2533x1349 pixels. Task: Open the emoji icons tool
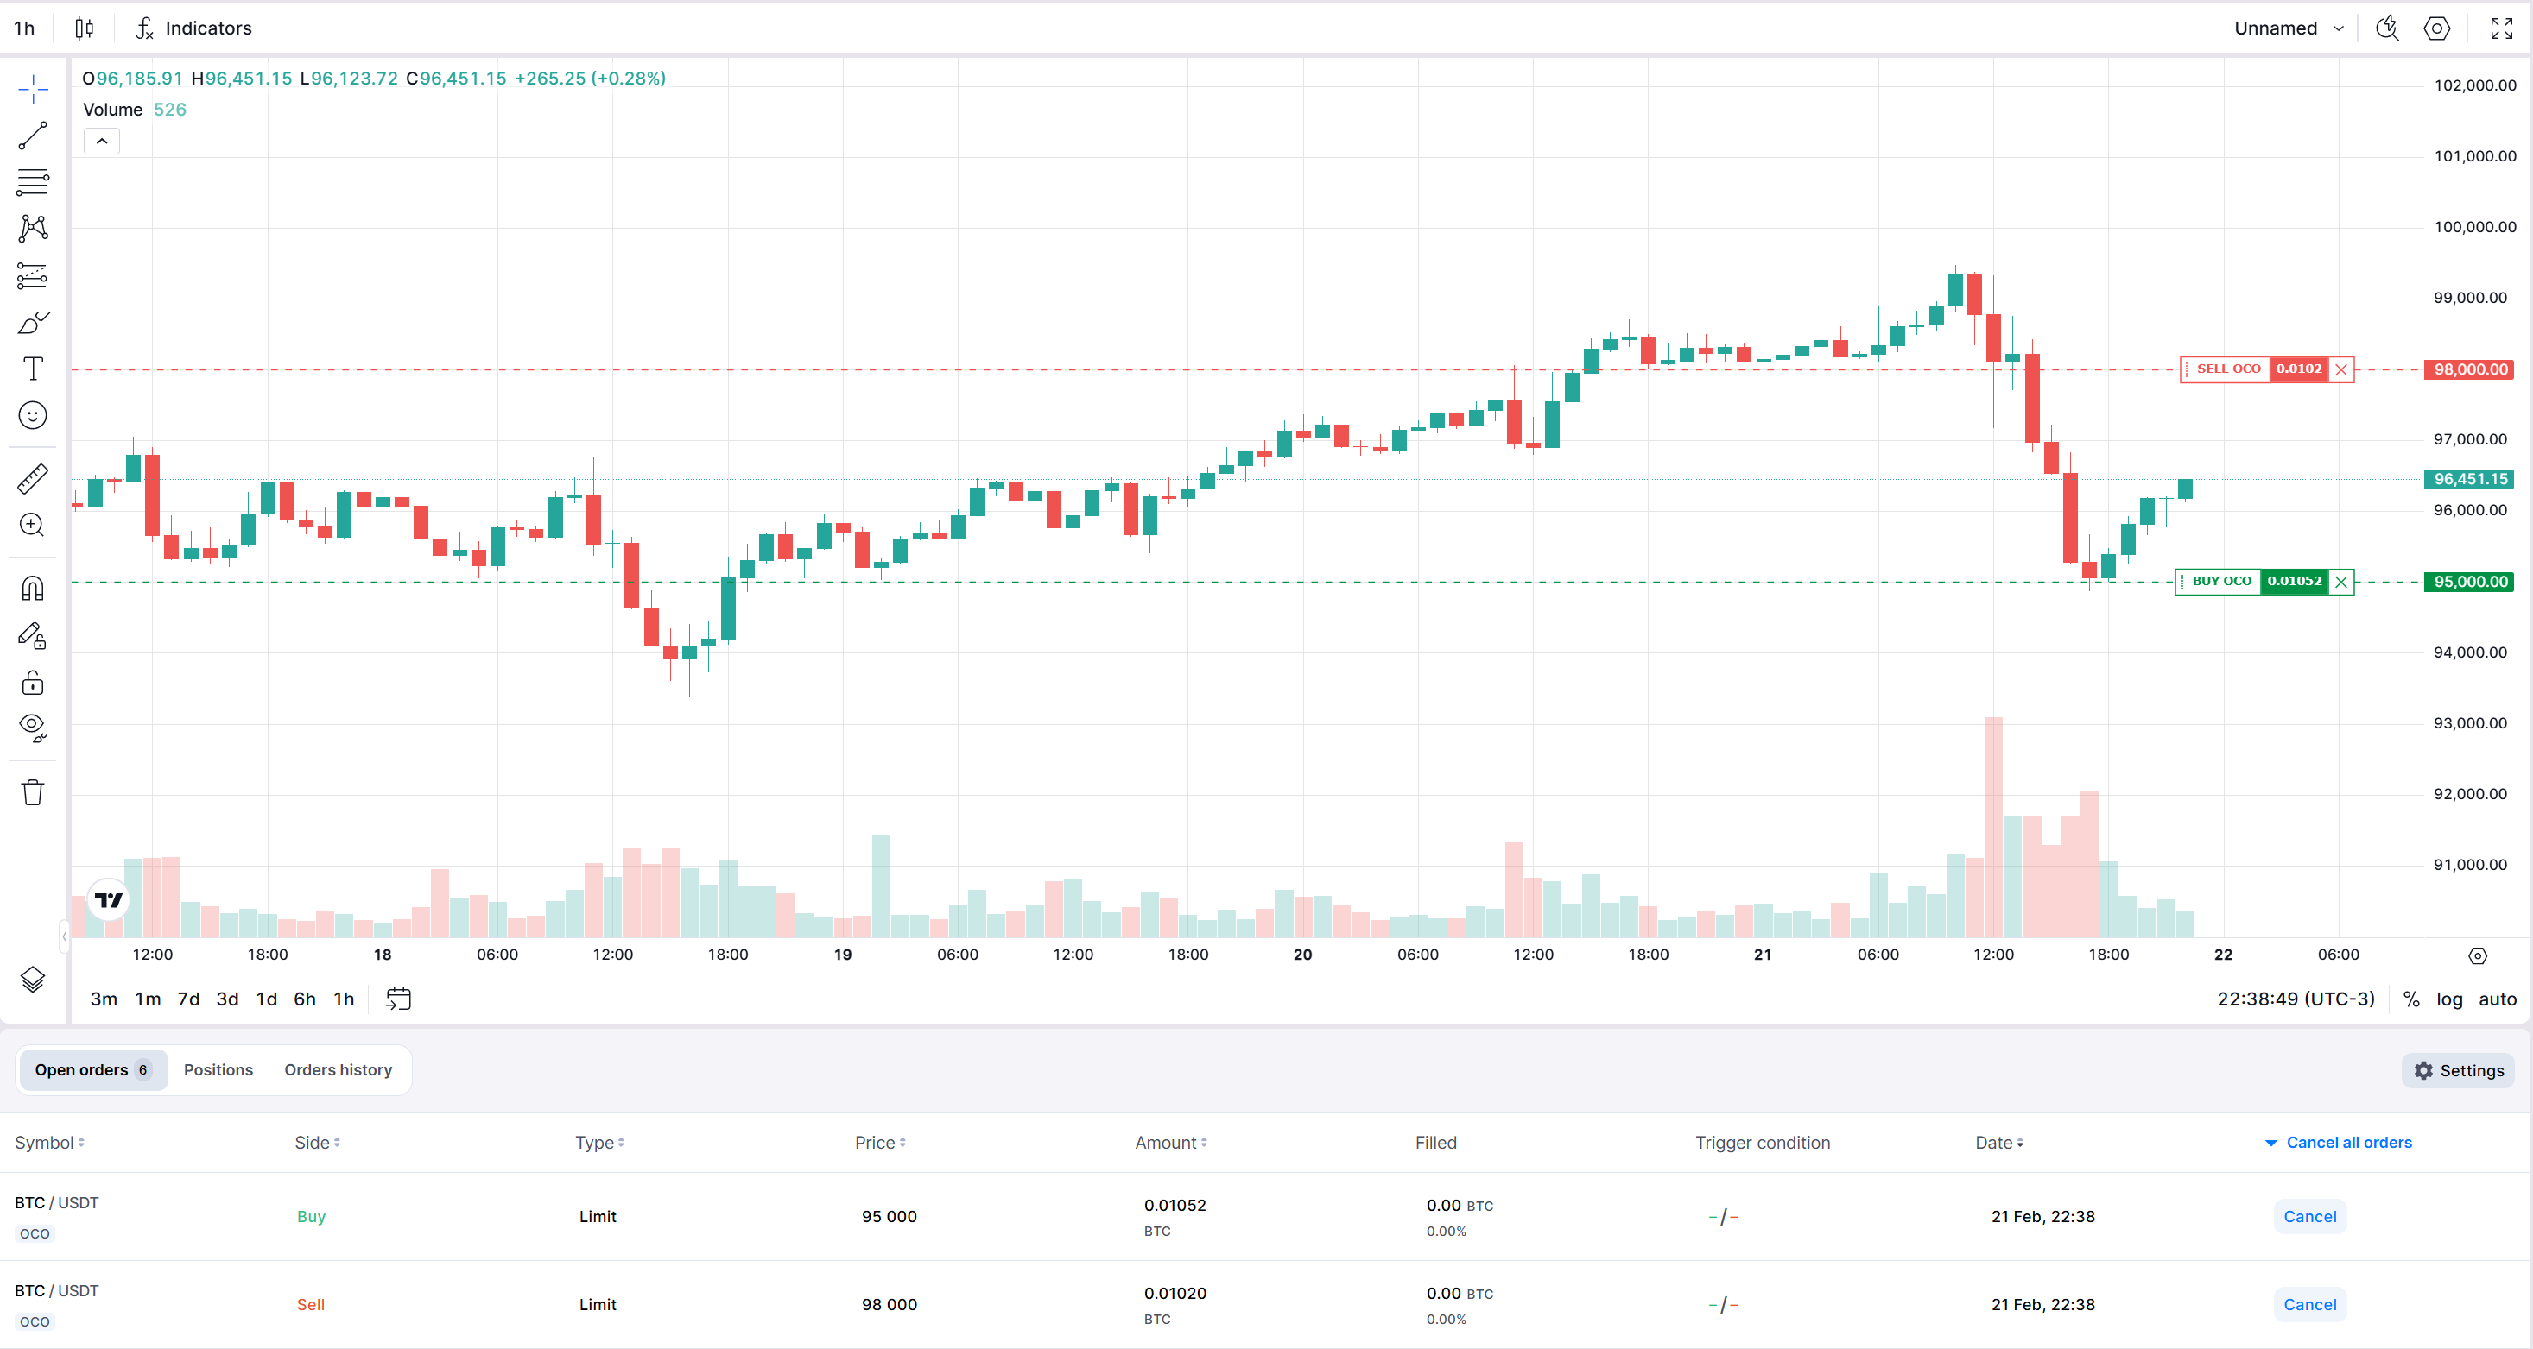33,416
